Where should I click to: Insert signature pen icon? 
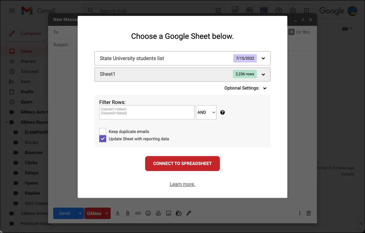point(189,213)
